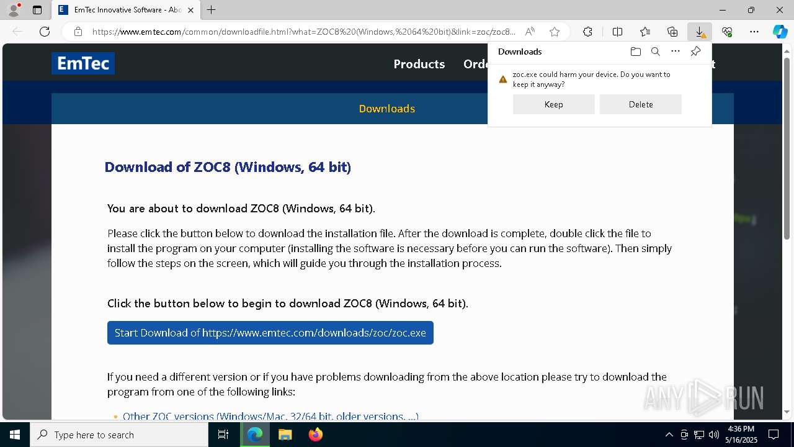Toggle split screen view
The width and height of the screenshot is (794, 447).
pos(617,32)
